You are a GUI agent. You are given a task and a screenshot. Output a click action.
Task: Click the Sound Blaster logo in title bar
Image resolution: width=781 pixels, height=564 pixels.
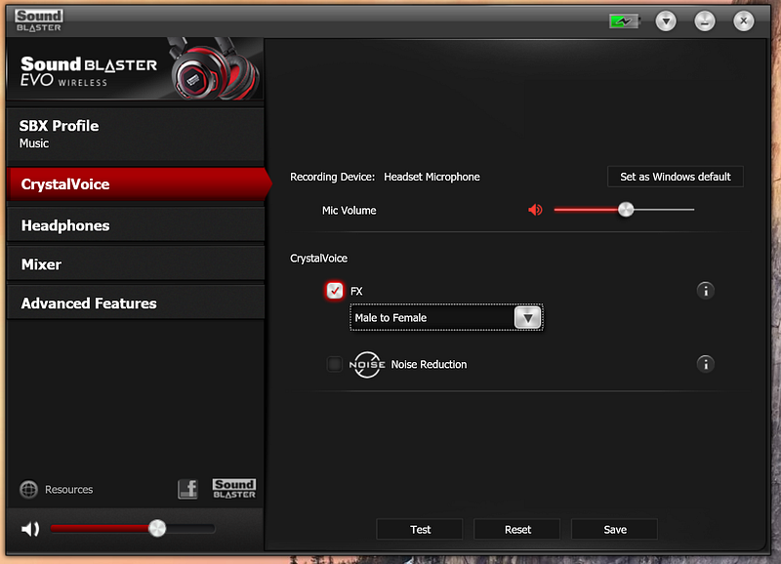39,20
